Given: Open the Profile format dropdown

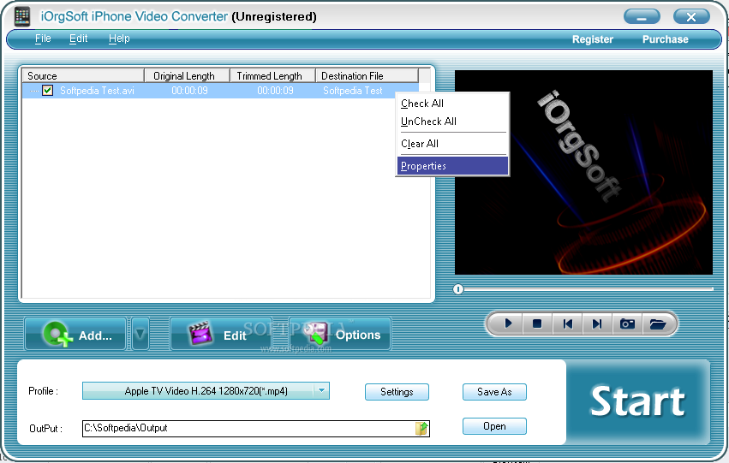Looking at the screenshot, I should 322,390.
